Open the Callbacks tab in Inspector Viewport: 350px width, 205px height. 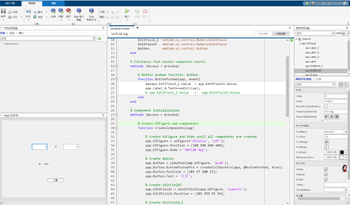(319, 79)
